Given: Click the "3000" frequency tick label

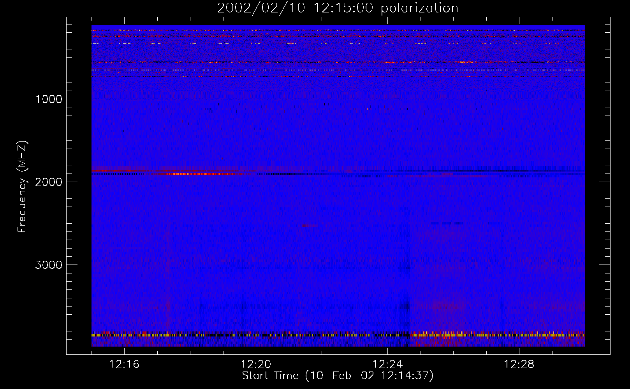Looking at the screenshot, I should coord(49,265).
